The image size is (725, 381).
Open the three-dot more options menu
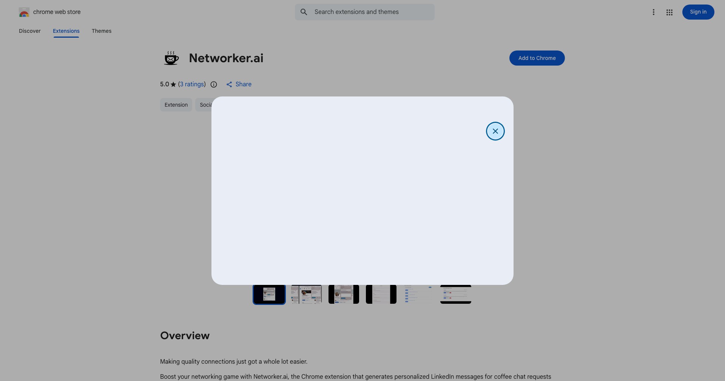[653, 12]
